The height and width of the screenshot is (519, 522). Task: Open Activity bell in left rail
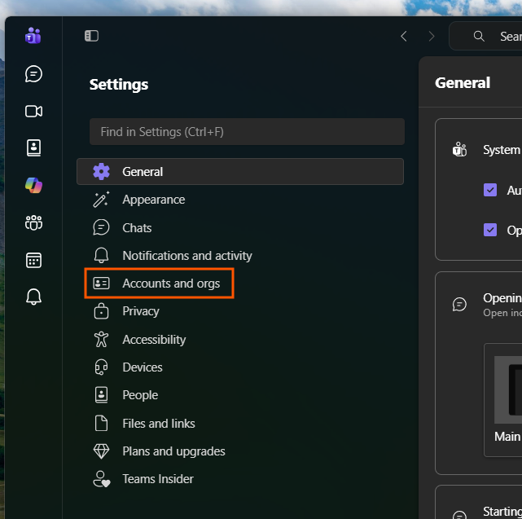[33, 297]
